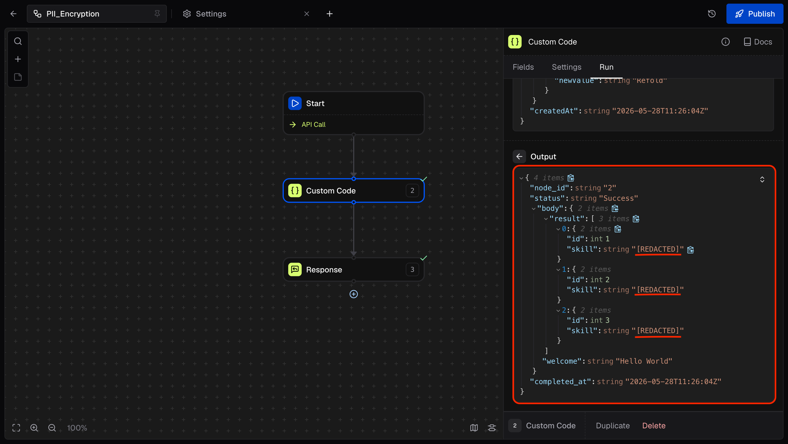The width and height of the screenshot is (788, 444).
Task: Click the back arrow in the top bar
Action: coord(13,14)
